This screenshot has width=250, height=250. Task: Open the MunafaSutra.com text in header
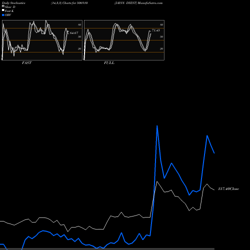[150, 3]
